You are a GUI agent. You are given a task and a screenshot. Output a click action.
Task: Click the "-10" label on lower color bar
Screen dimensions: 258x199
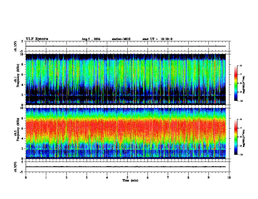pos(241,155)
